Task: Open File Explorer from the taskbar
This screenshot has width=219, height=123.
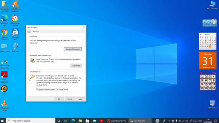Action: (x=80, y=121)
